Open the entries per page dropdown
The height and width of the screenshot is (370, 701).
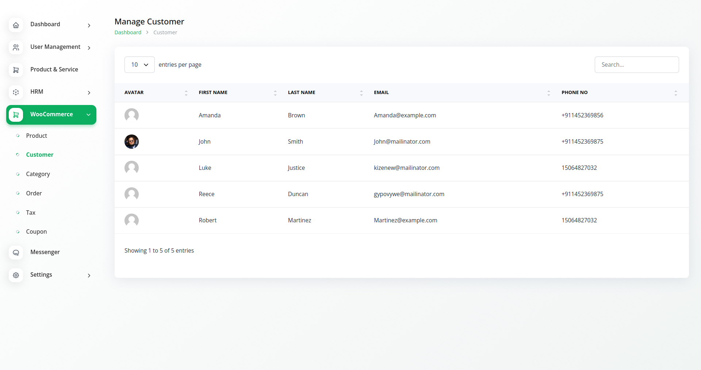[x=139, y=65]
